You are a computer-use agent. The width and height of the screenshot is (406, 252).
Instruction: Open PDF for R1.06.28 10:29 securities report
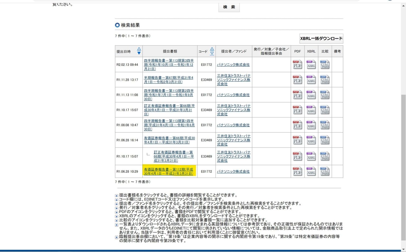pyautogui.click(x=297, y=172)
